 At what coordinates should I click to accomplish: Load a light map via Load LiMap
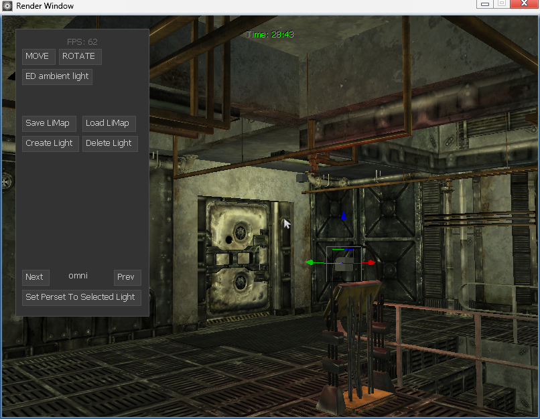click(108, 123)
